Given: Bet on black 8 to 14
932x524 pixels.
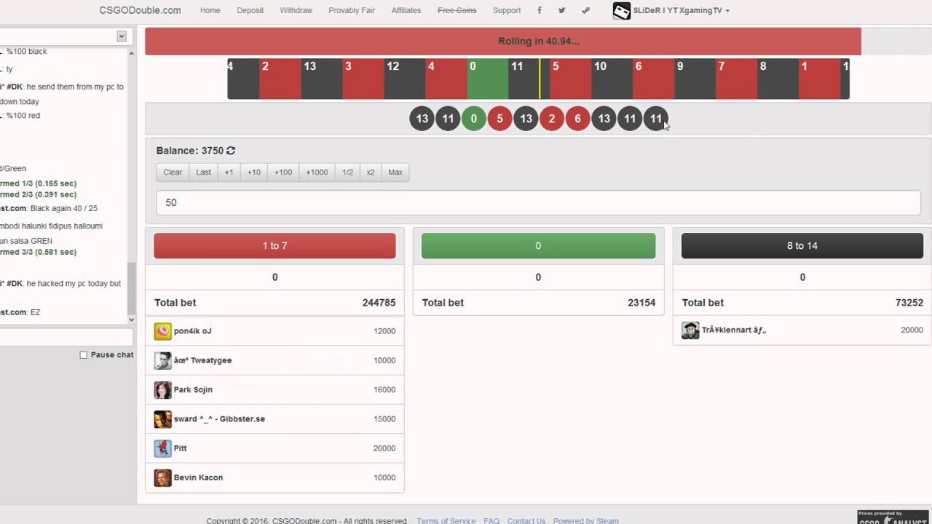Looking at the screenshot, I should [802, 246].
